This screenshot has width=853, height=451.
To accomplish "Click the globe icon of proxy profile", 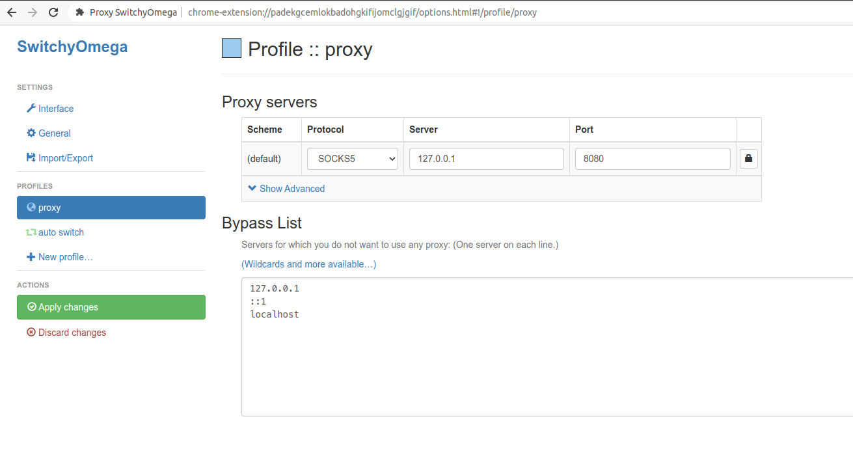I will tap(31, 207).
